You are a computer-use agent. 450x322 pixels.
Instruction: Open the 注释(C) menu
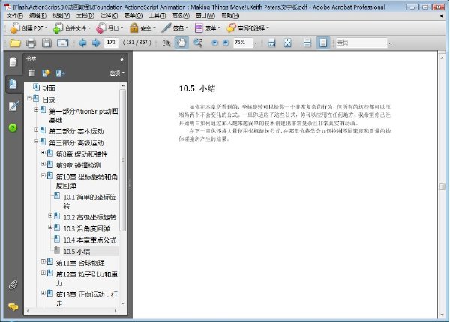[109, 16]
